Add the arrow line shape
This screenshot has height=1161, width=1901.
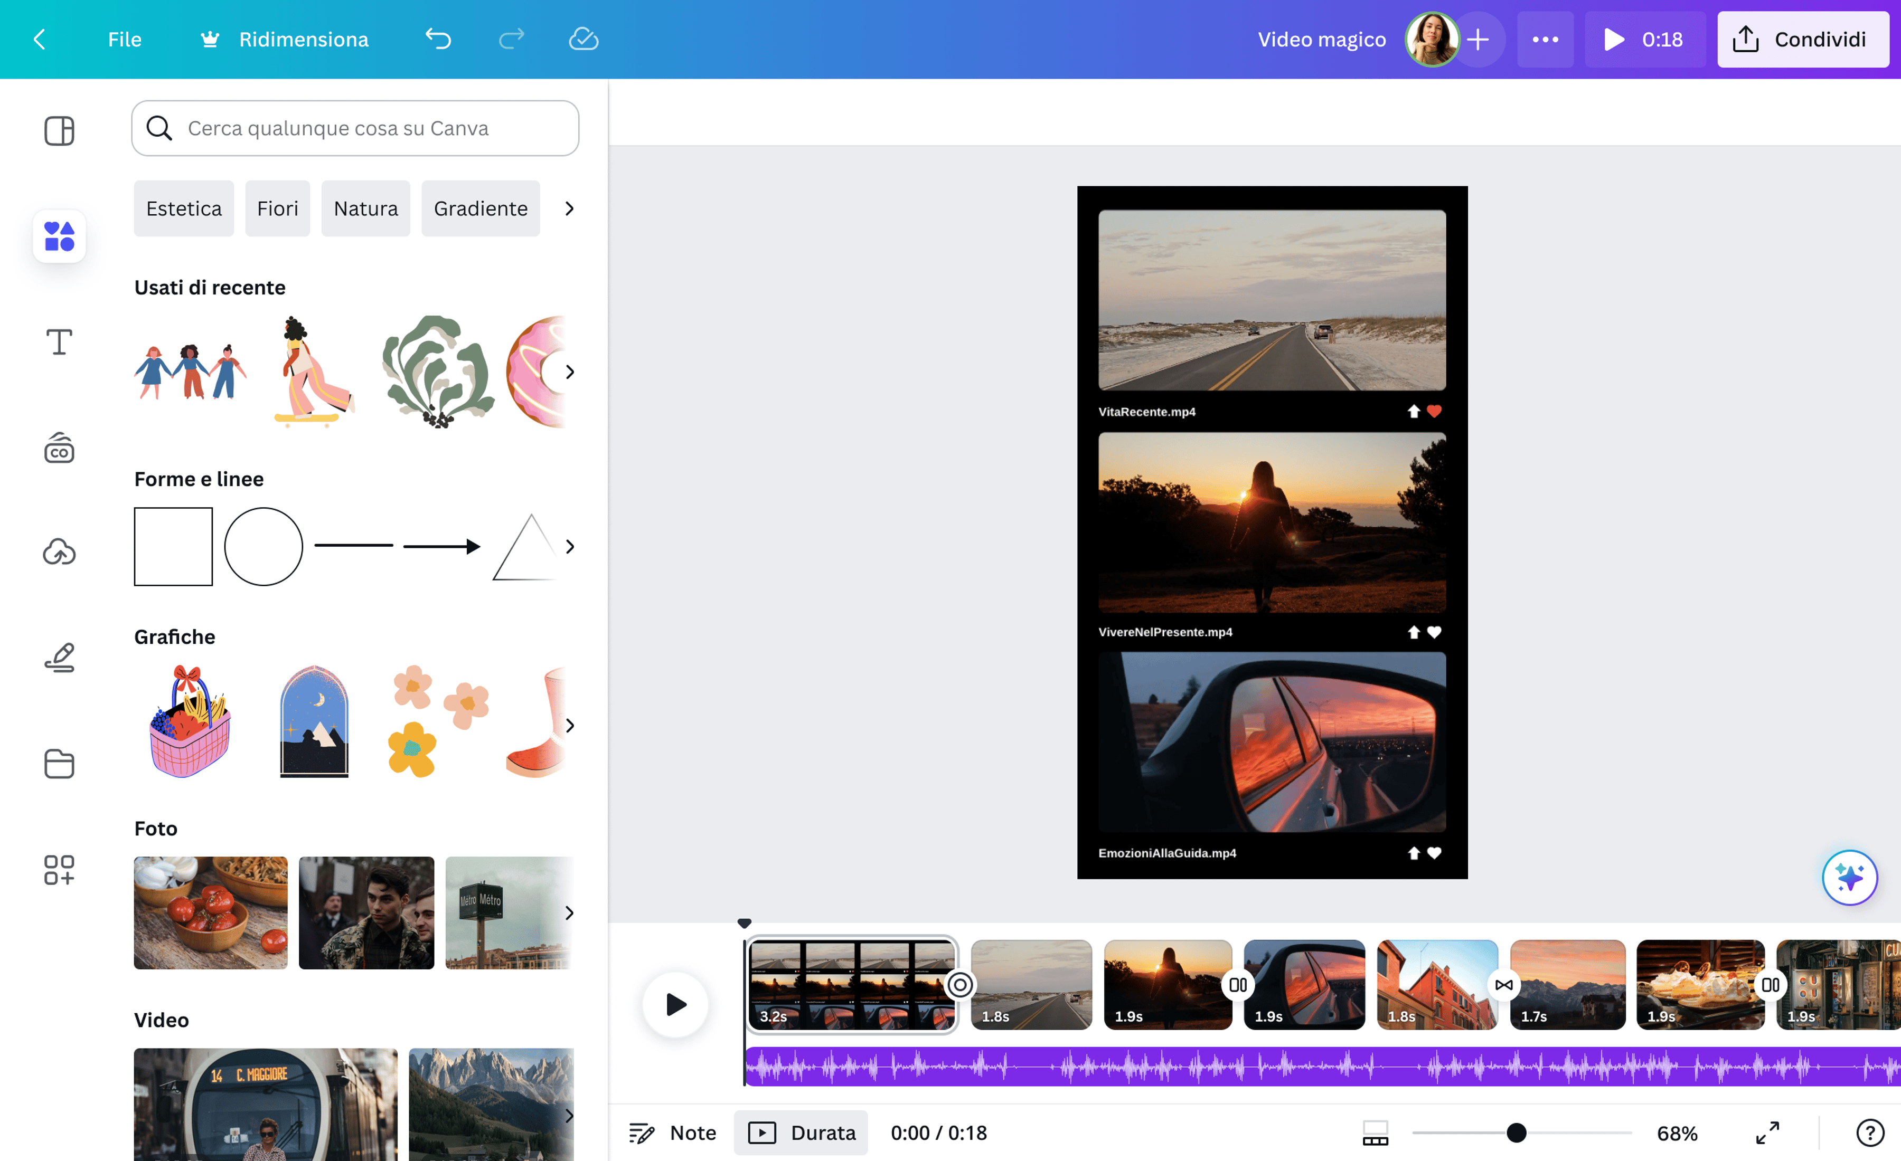coord(442,547)
